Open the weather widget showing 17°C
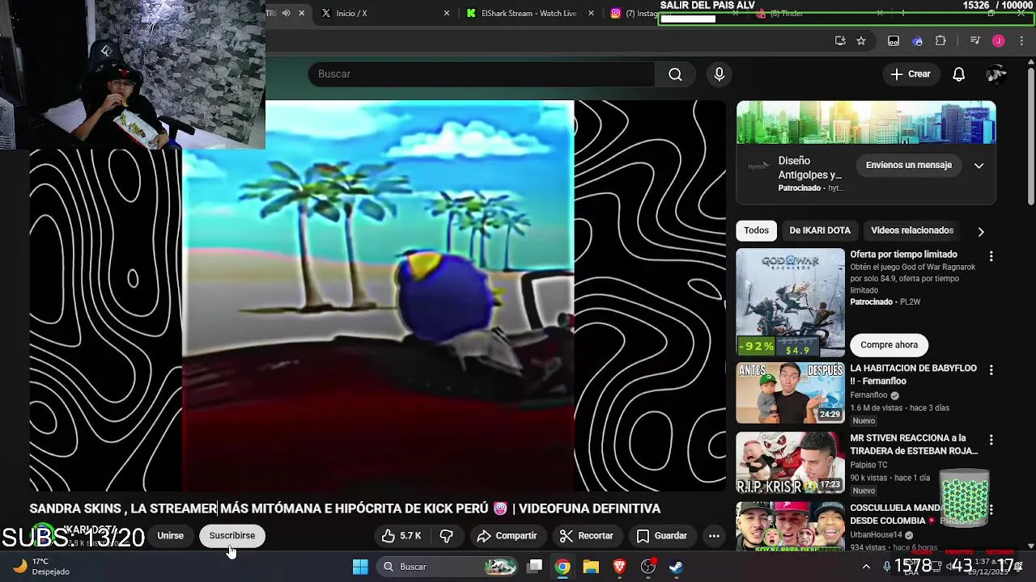 pyautogui.click(x=40, y=567)
